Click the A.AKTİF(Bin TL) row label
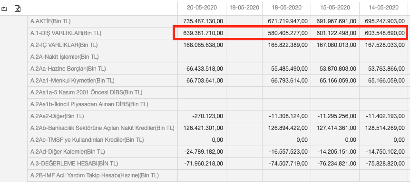Image resolution: width=410 pixels, height=184 pixels. click(50, 21)
